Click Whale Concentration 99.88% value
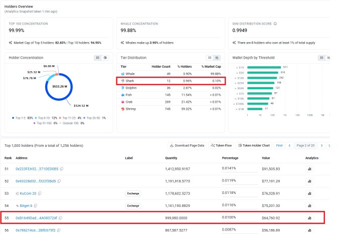341x234 pixels. point(128,31)
